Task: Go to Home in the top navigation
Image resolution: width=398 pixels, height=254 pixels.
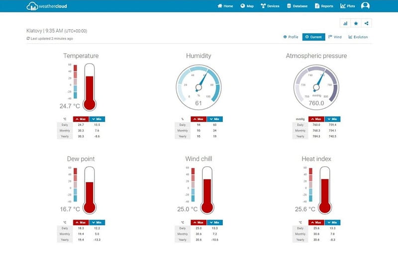Action: (x=225, y=6)
